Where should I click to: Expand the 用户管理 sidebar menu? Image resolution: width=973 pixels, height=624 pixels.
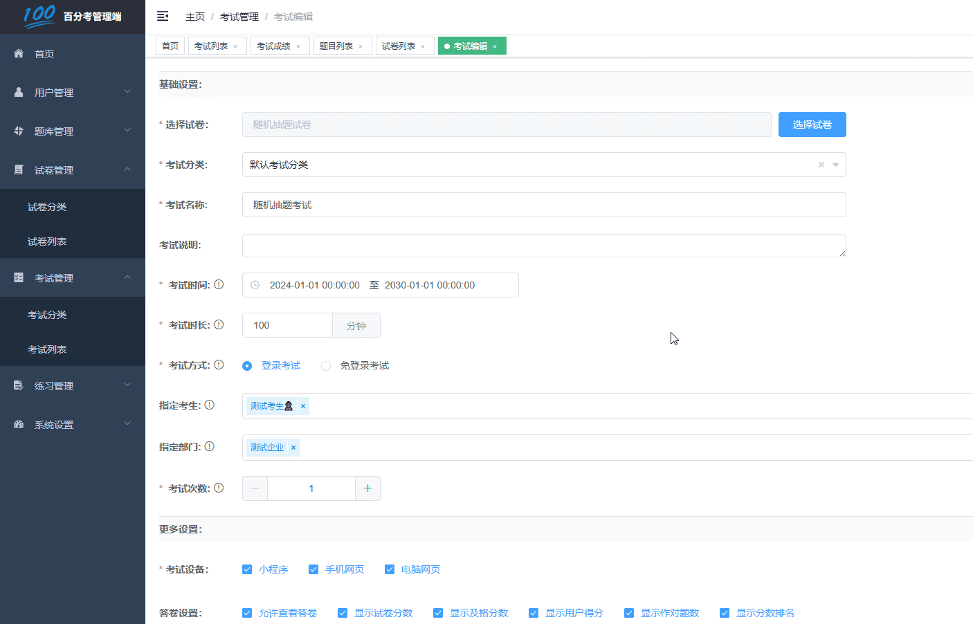(x=73, y=92)
